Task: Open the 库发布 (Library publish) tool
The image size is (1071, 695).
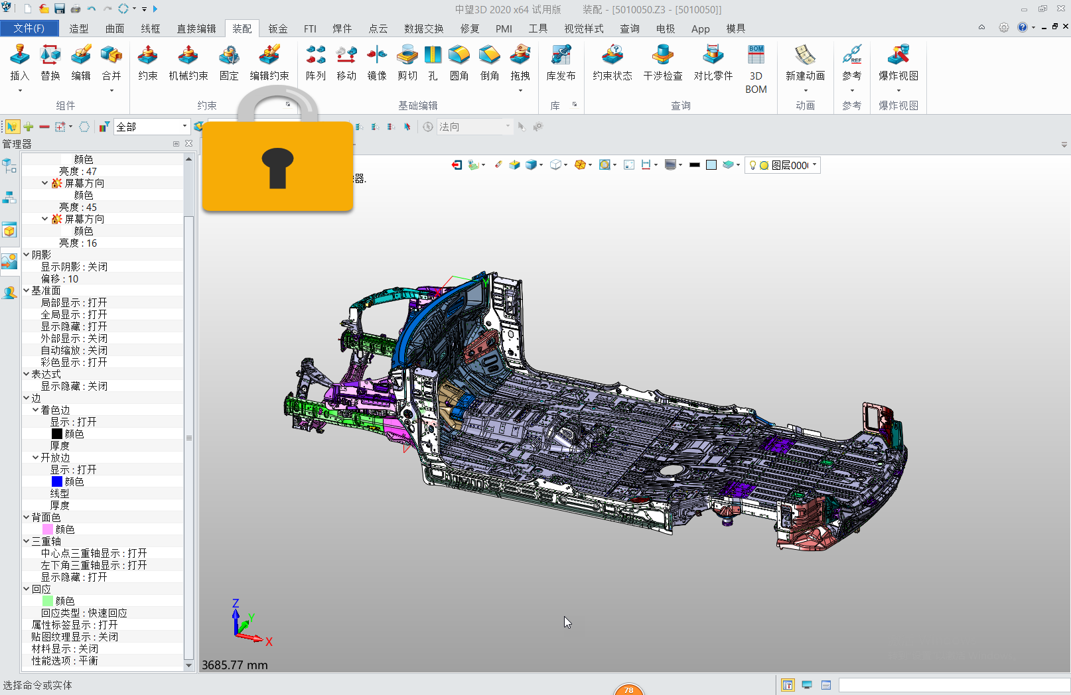Action: (561, 63)
